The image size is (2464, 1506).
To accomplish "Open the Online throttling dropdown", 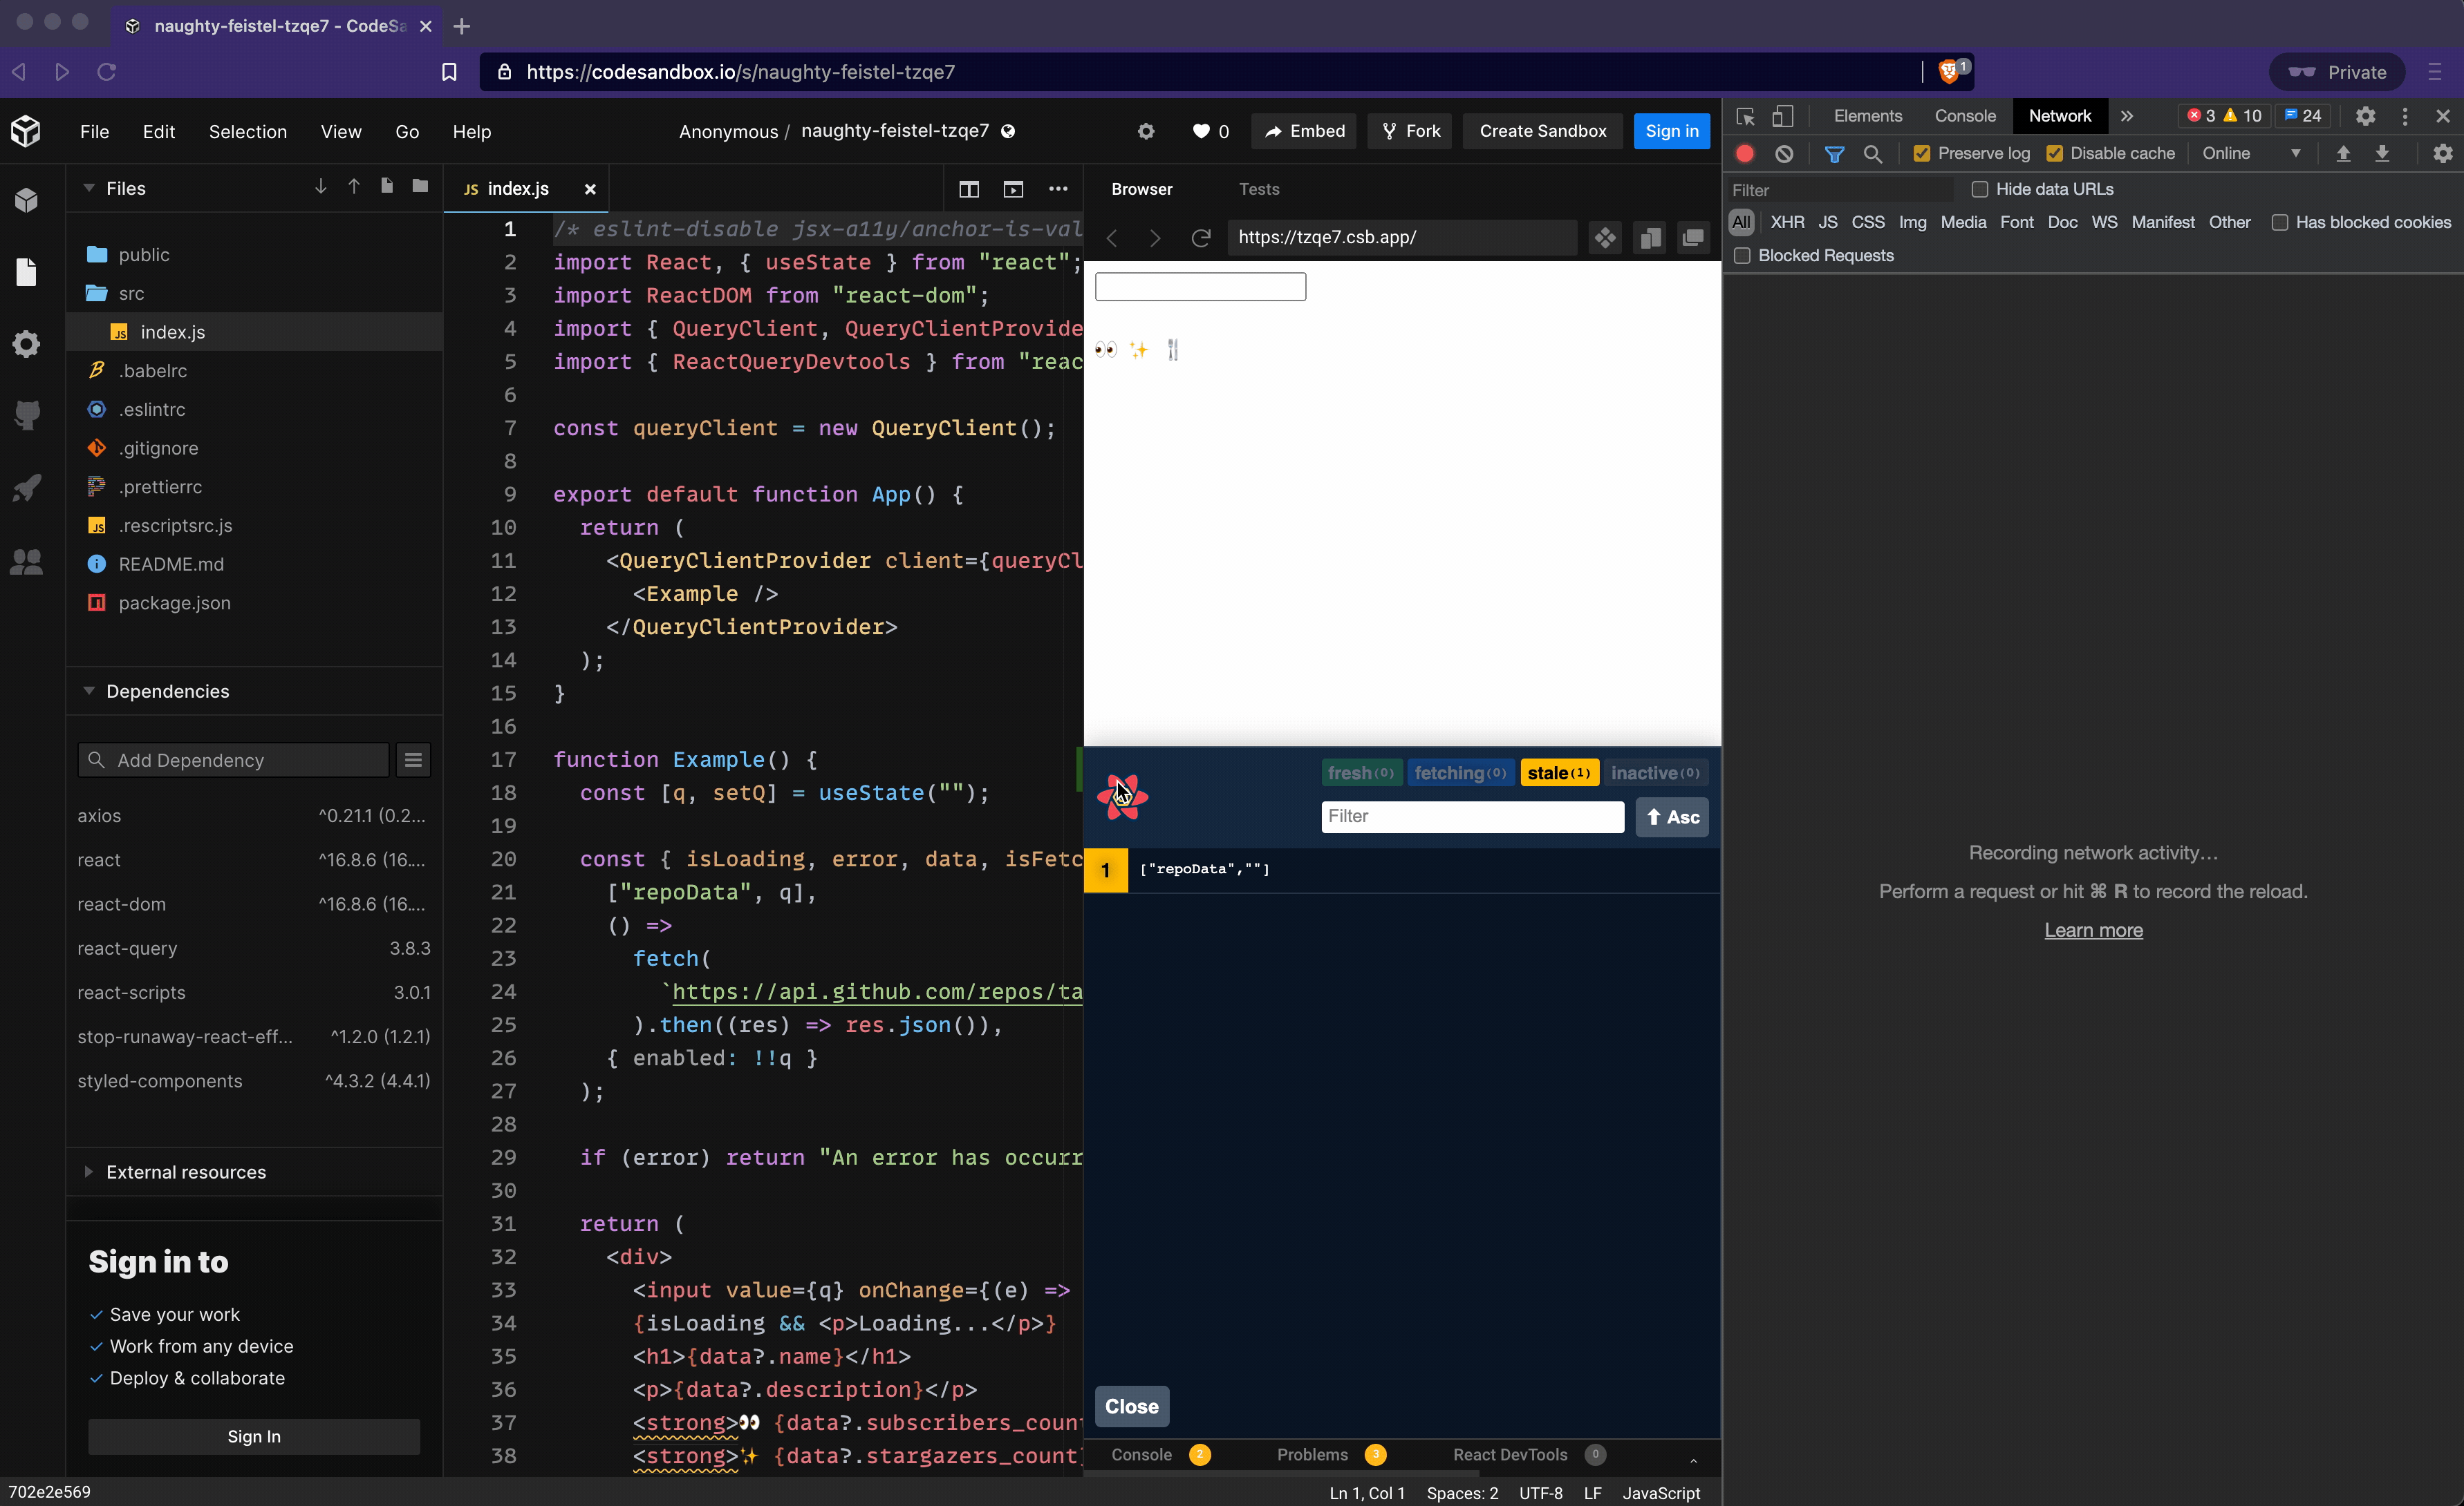I will point(2251,154).
